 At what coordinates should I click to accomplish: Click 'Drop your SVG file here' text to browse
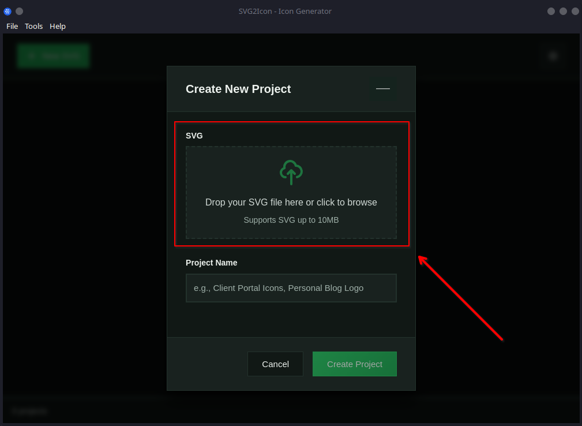click(x=291, y=203)
